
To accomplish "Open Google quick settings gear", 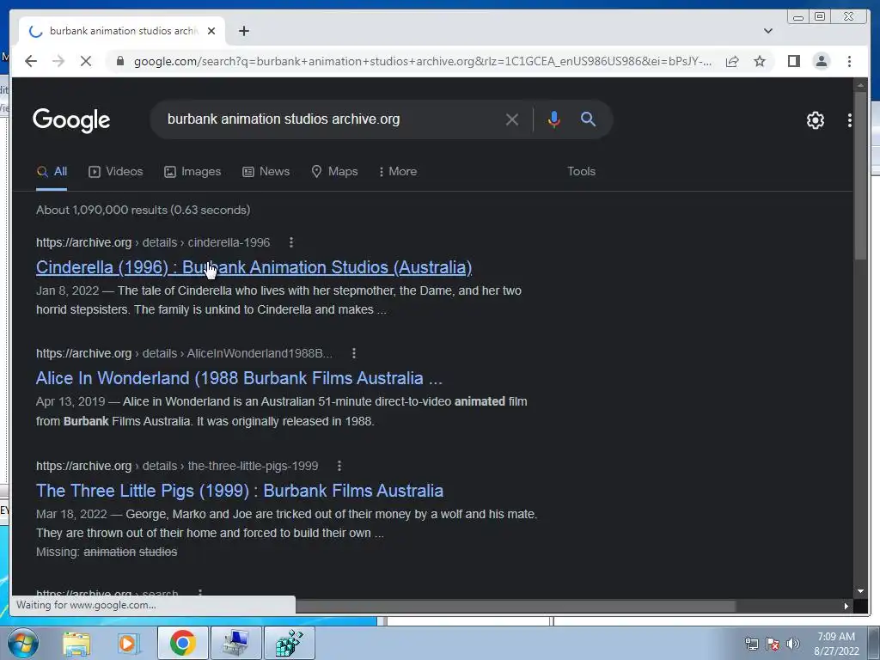I will (815, 120).
